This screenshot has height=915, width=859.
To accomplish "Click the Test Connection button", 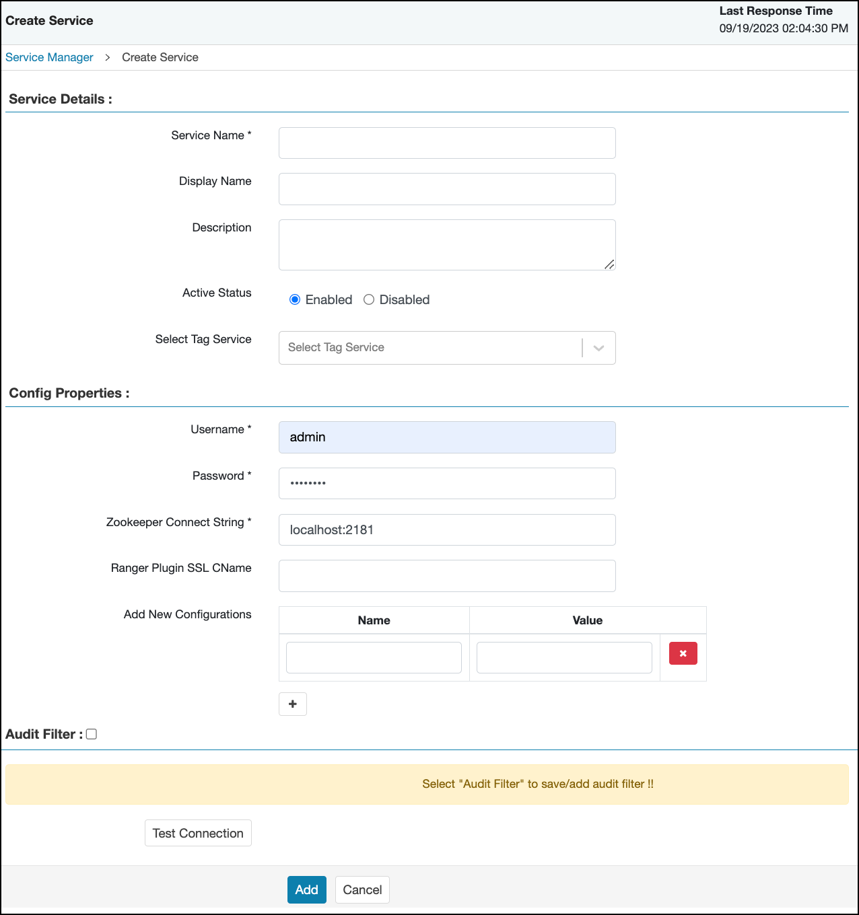I will (198, 833).
